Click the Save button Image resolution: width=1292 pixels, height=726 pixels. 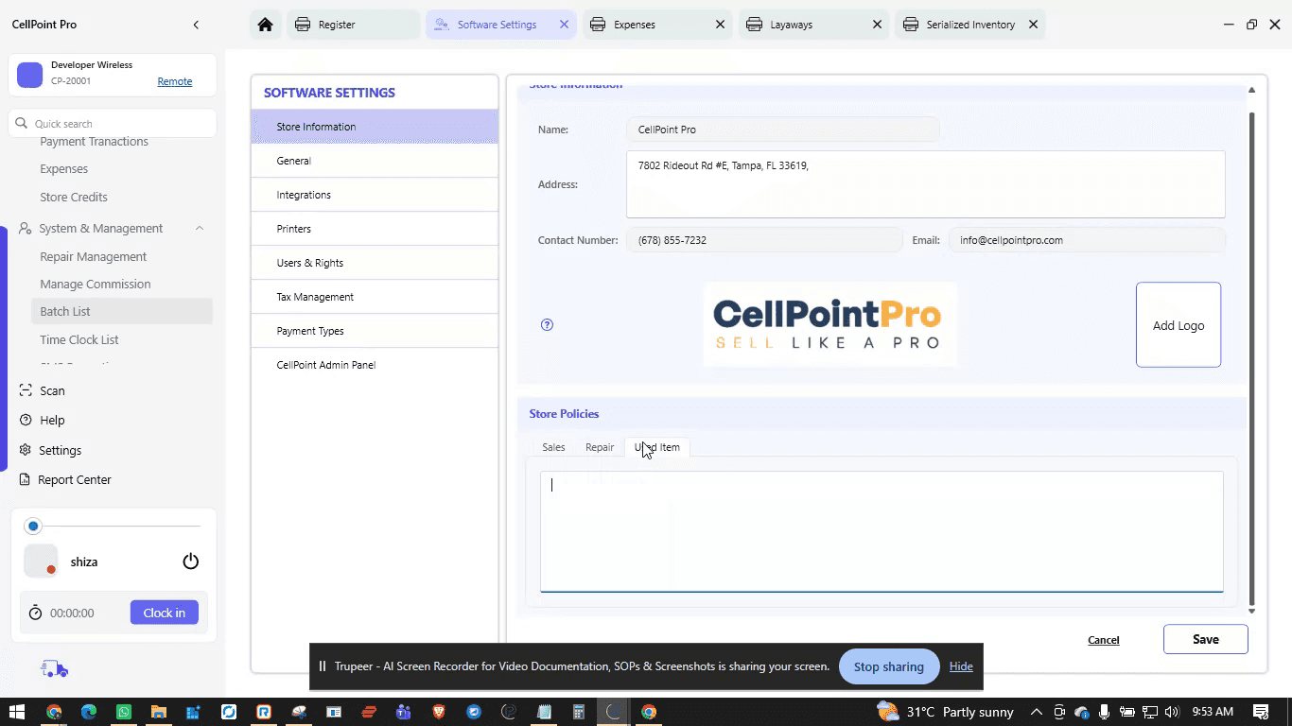click(1206, 639)
